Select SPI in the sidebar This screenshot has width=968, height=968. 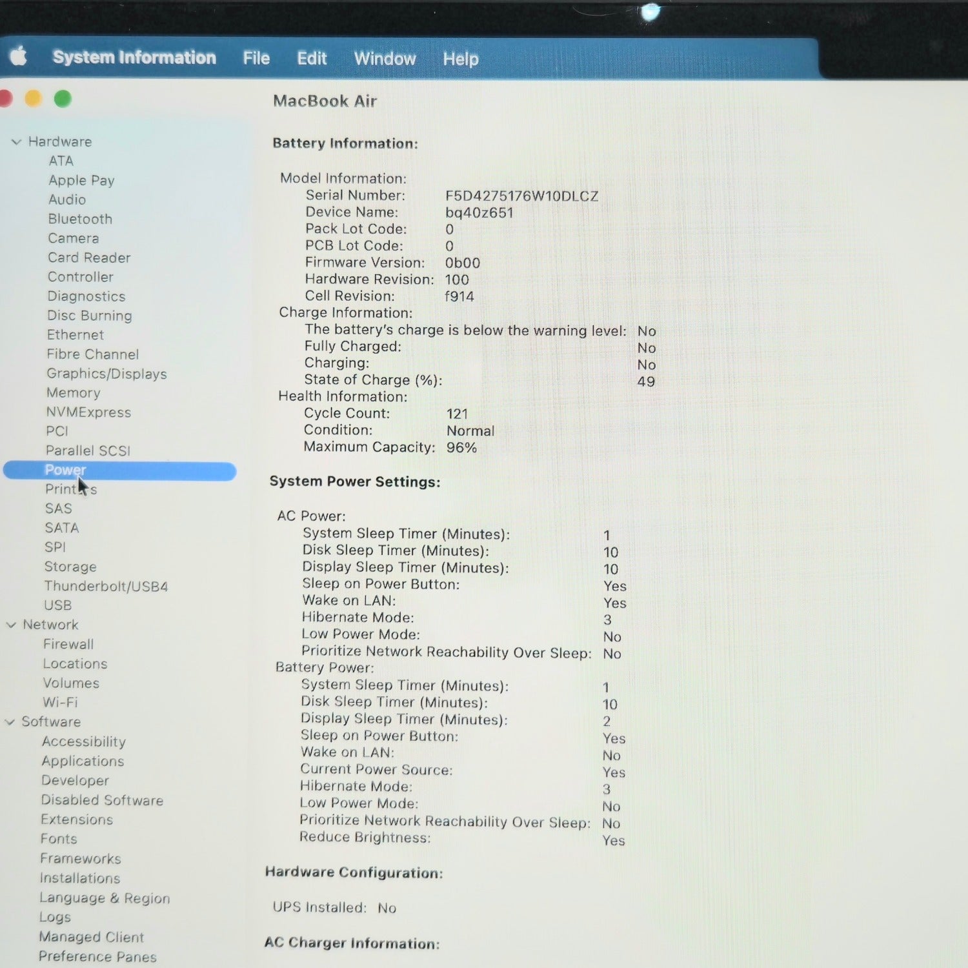tap(55, 547)
